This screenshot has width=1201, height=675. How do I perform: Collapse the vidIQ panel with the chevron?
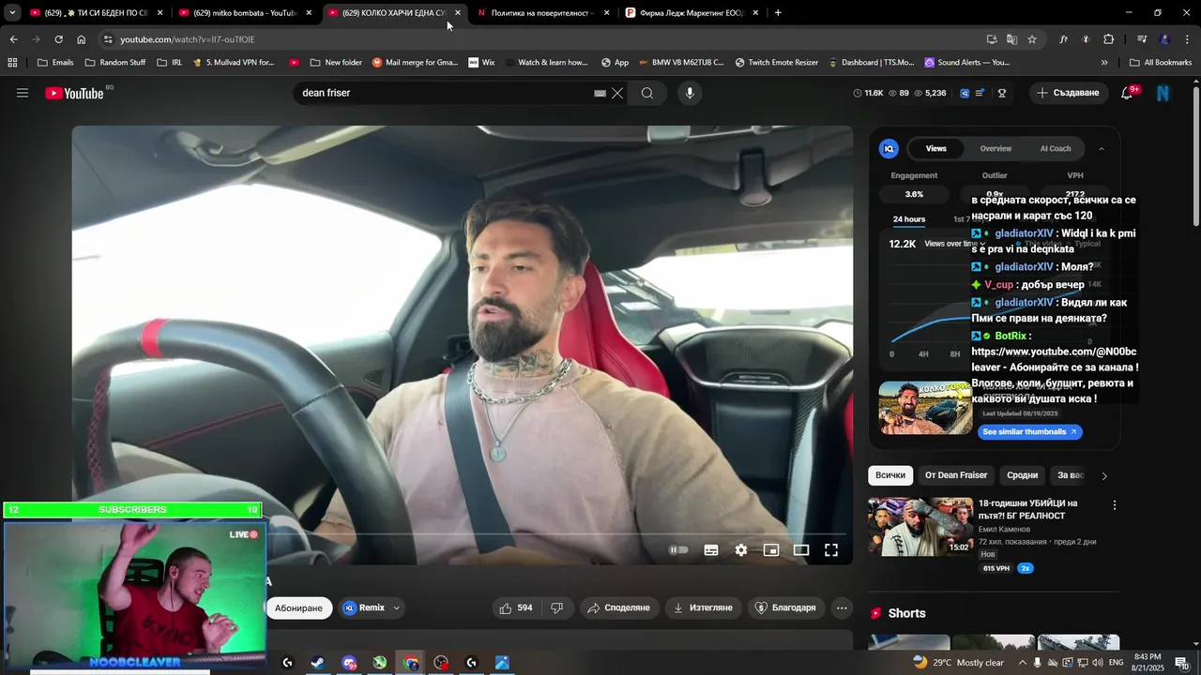coord(1102,148)
